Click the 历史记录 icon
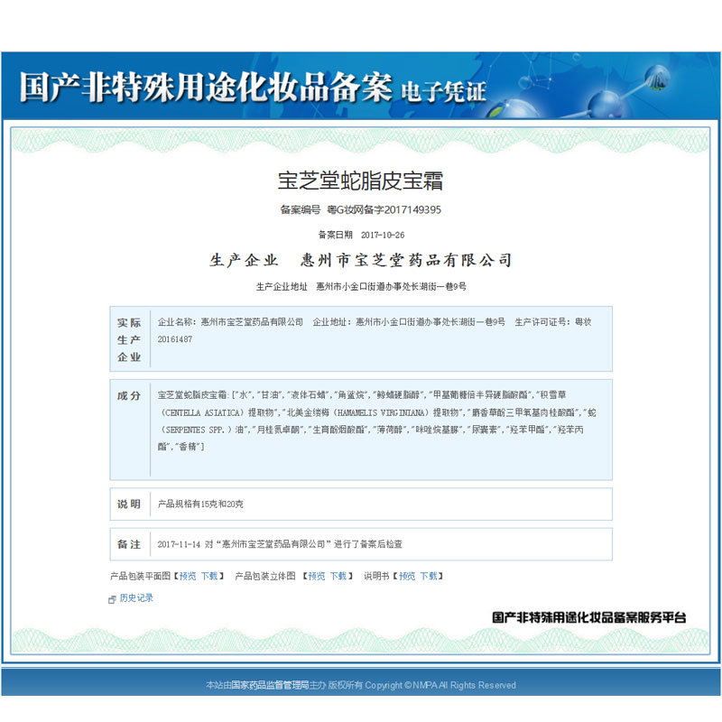Screen dimensions: 722x722 point(111,599)
